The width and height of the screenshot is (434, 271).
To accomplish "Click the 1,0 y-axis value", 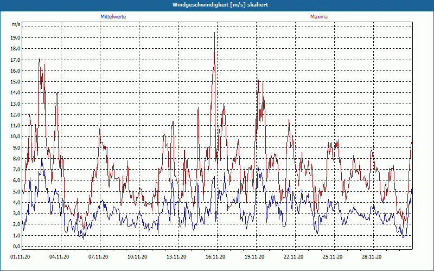I will tap(16, 235).
